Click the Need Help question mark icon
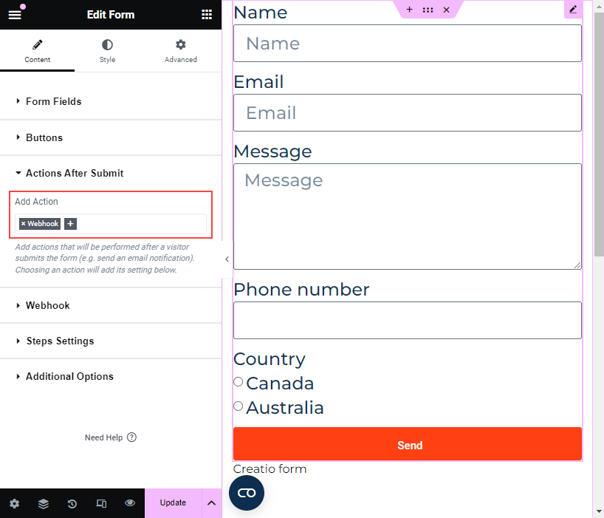Viewport: 604px width, 518px height. tap(131, 437)
